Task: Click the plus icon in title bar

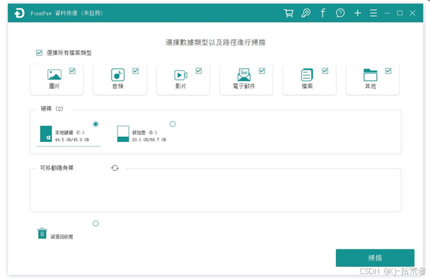Action: click(357, 13)
